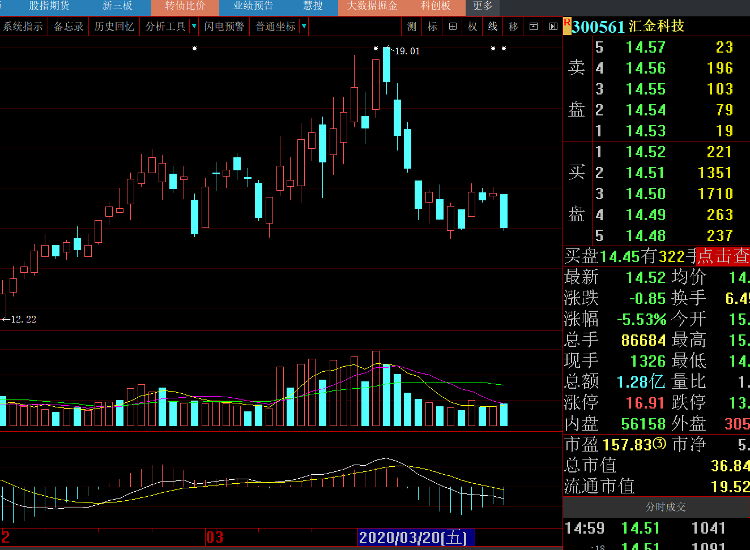The image size is (750, 550).
Task: Switch to the 科创板 tab
Action: [x=436, y=6]
